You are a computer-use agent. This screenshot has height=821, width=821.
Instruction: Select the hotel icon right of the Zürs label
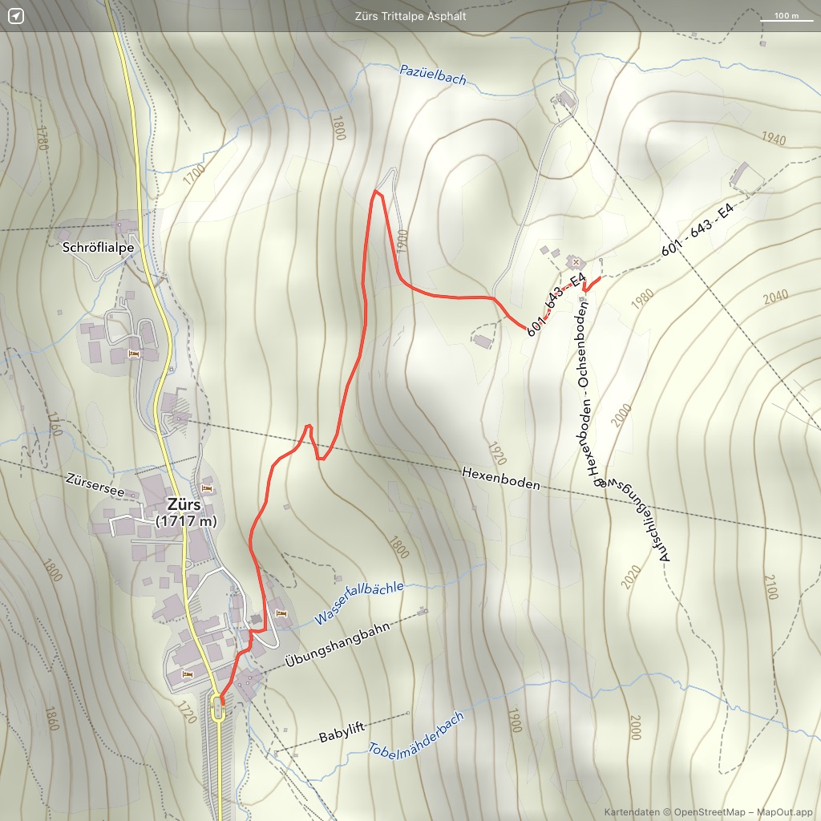207,488
